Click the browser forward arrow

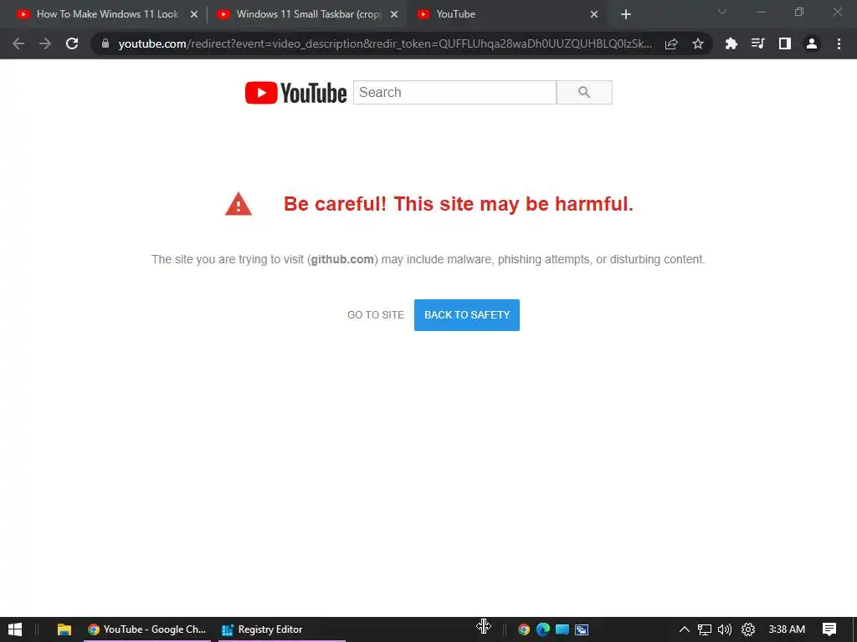(45, 43)
